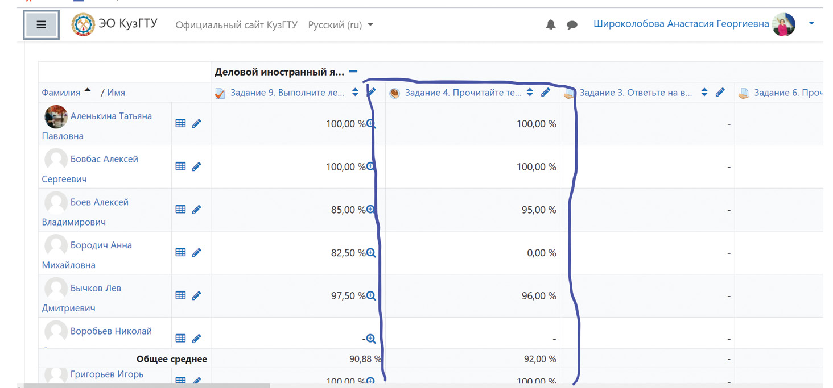Click magnifier next to Бородич's 82,50 % grade
The width and height of the screenshot is (833, 388).
coord(371,253)
